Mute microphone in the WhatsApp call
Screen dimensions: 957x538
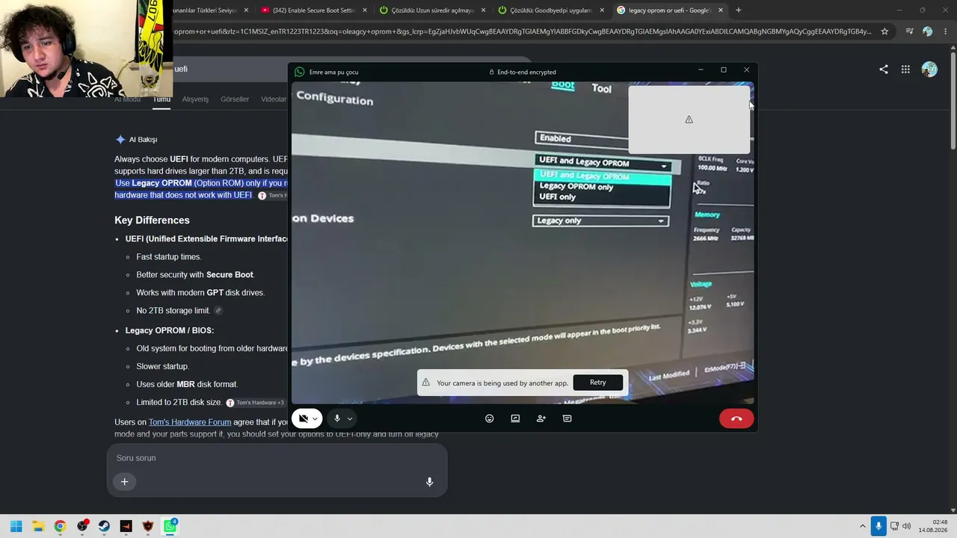pos(337,418)
